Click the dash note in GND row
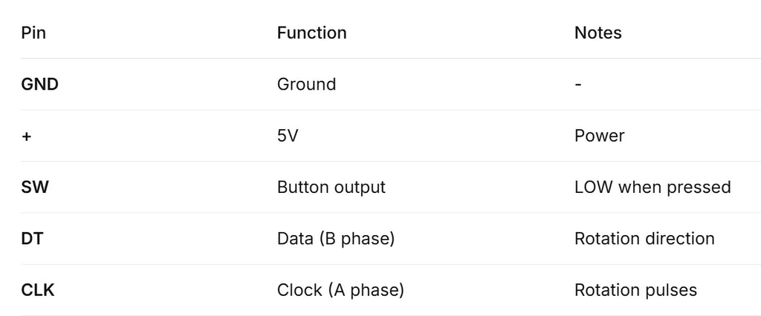The height and width of the screenshot is (316, 761). pyautogui.click(x=577, y=85)
